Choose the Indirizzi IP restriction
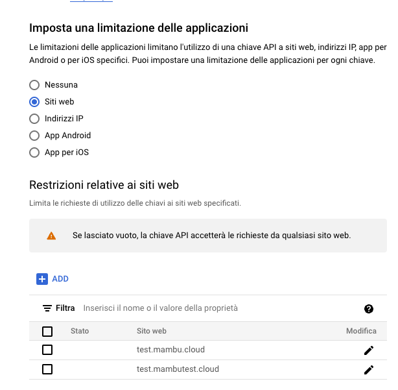The image size is (398, 390). tap(34, 119)
